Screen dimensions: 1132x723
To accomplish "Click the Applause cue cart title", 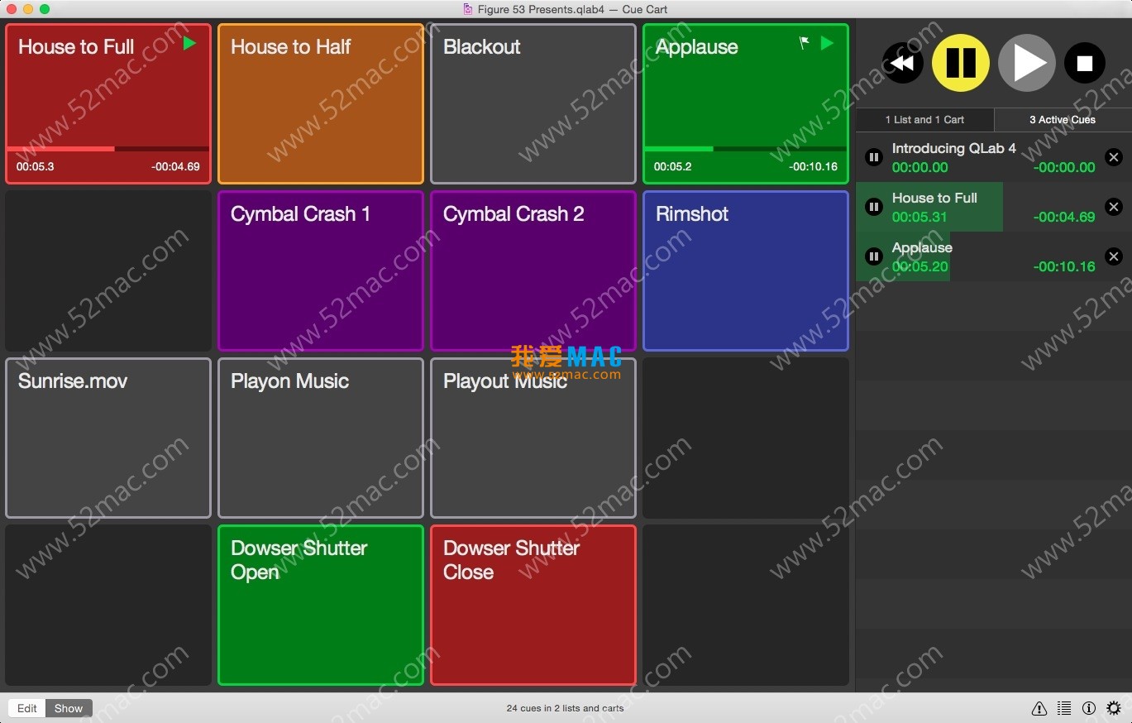I will (696, 47).
